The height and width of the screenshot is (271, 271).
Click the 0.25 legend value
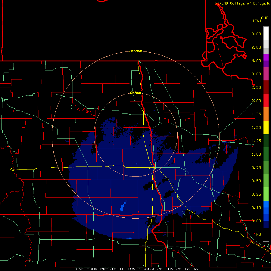tap(256, 195)
